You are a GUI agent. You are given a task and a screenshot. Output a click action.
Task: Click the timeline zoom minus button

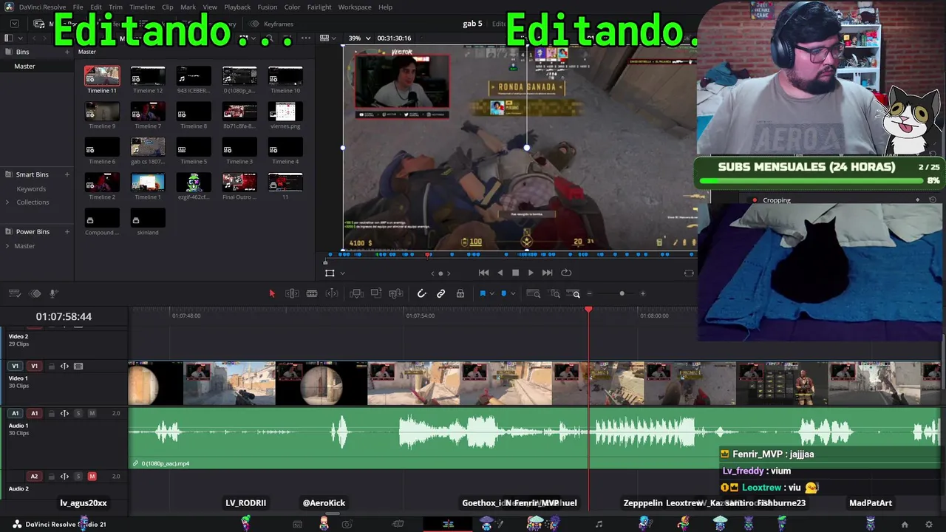click(589, 293)
